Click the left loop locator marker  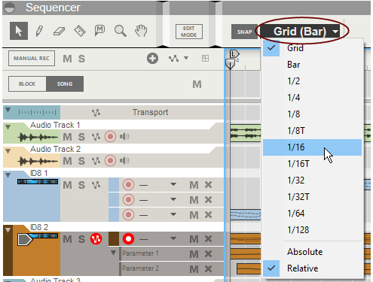pos(234,54)
